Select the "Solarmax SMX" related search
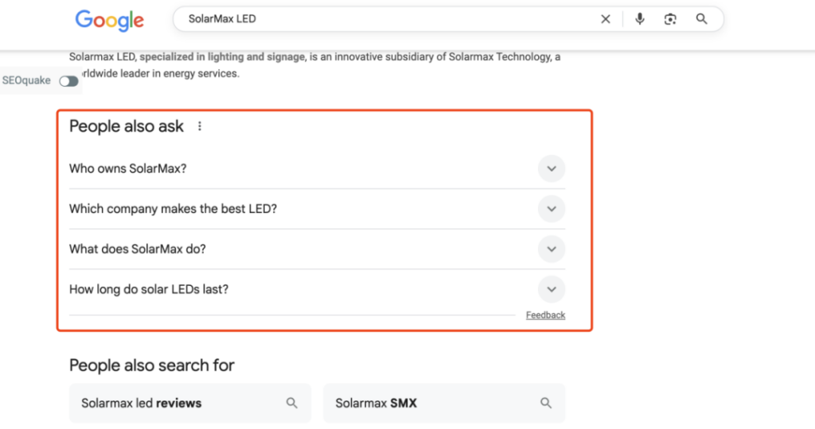The width and height of the screenshot is (815, 429). click(376, 403)
